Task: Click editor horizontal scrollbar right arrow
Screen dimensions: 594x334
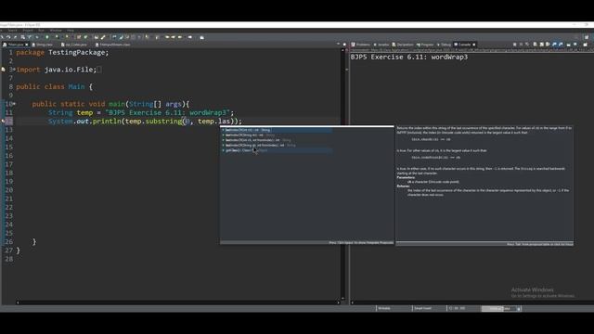Action: pyautogui.click(x=338, y=302)
